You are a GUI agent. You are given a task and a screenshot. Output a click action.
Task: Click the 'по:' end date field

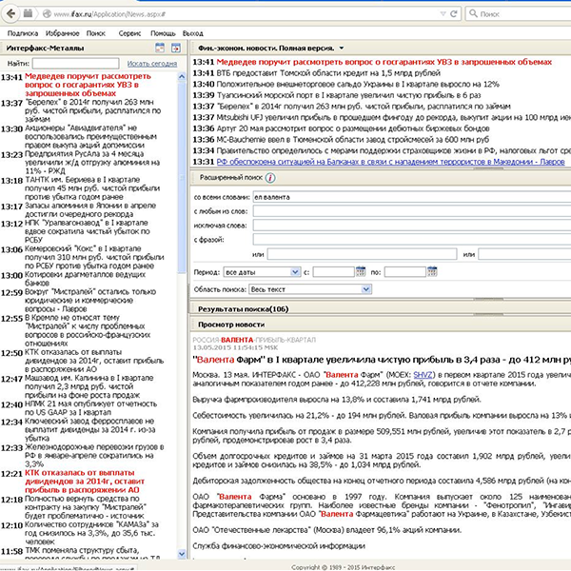(405, 271)
